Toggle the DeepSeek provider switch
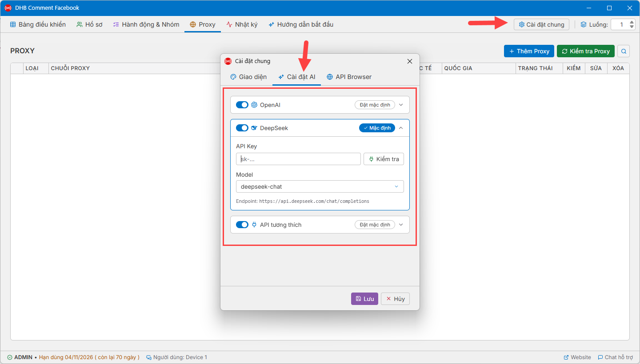Image resolution: width=640 pixels, height=364 pixels. pos(242,128)
